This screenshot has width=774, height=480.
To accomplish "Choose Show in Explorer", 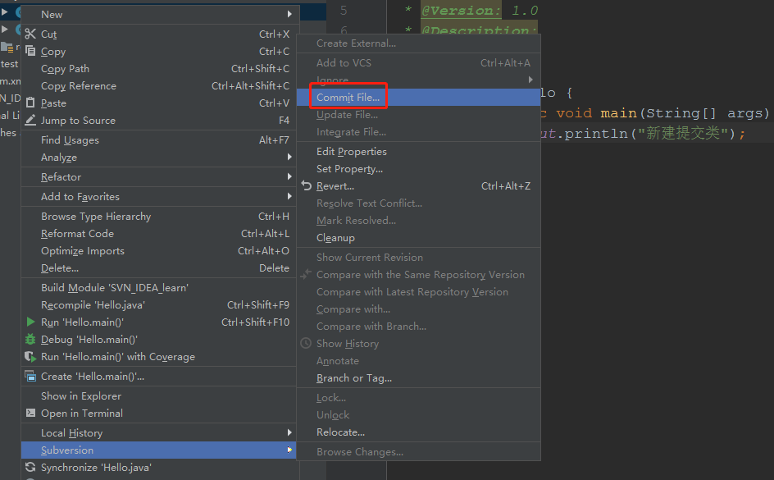I will (x=158, y=396).
